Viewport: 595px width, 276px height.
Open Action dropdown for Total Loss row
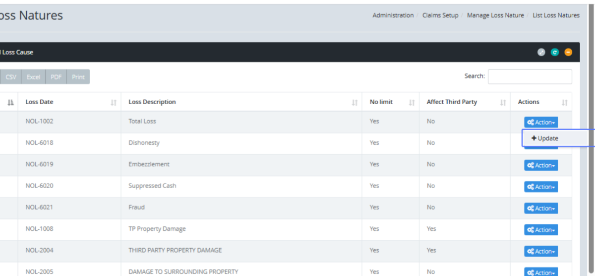(x=541, y=122)
